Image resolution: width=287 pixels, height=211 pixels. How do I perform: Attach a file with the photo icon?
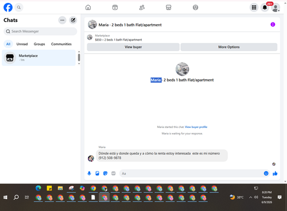97,173
